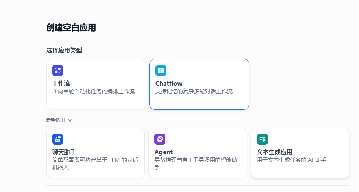Image resolution: width=359 pixels, height=192 pixels.
Task: Click the green 文本生成应用 icon
Action: (x=262, y=139)
